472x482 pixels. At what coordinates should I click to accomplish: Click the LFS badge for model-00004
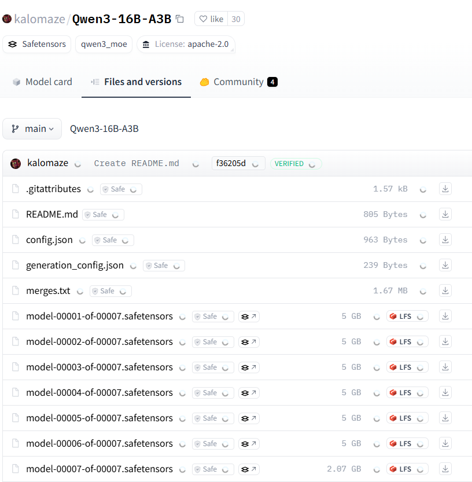[407, 393]
